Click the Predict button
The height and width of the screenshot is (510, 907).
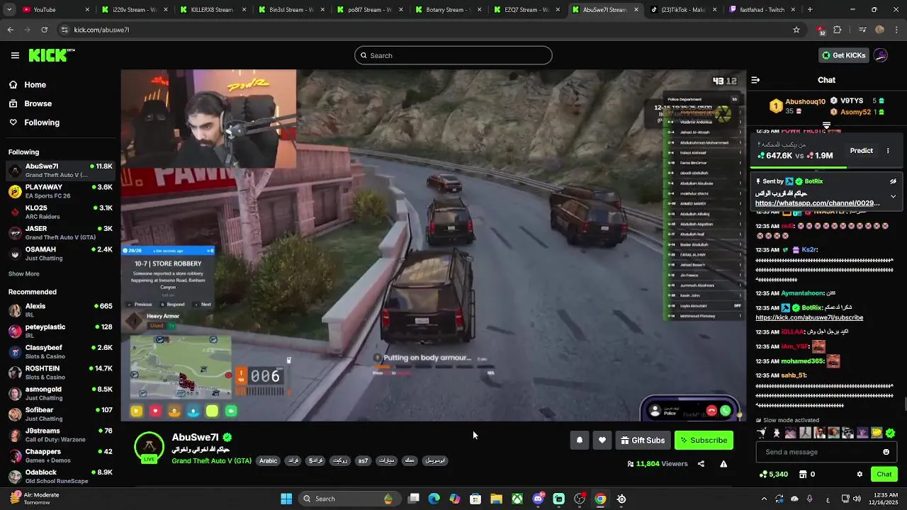(x=861, y=151)
